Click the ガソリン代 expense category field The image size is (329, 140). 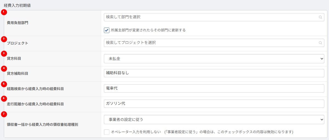(214, 104)
